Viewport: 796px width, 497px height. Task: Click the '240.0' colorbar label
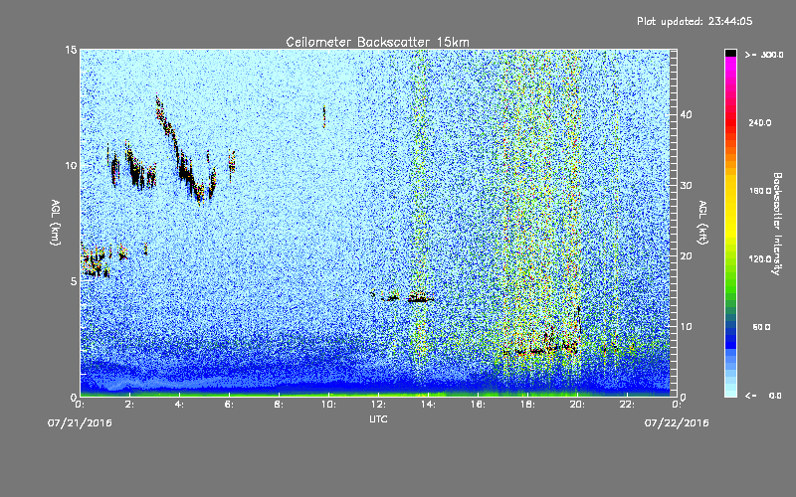coord(760,123)
